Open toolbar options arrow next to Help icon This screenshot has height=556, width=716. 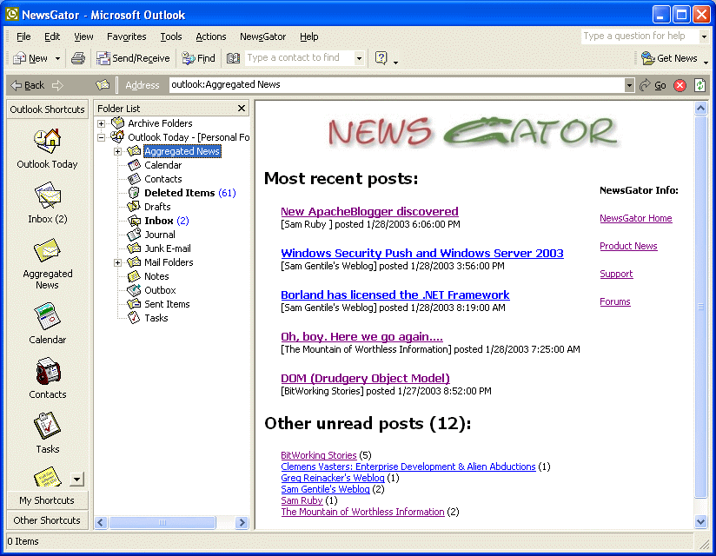[395, 62]
